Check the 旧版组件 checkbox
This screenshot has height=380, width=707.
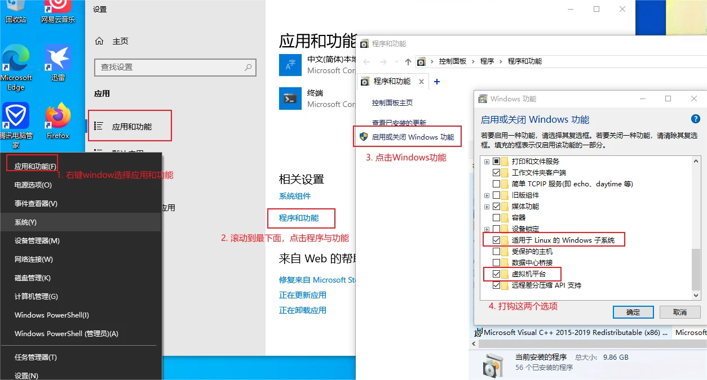tap(497, 195)
